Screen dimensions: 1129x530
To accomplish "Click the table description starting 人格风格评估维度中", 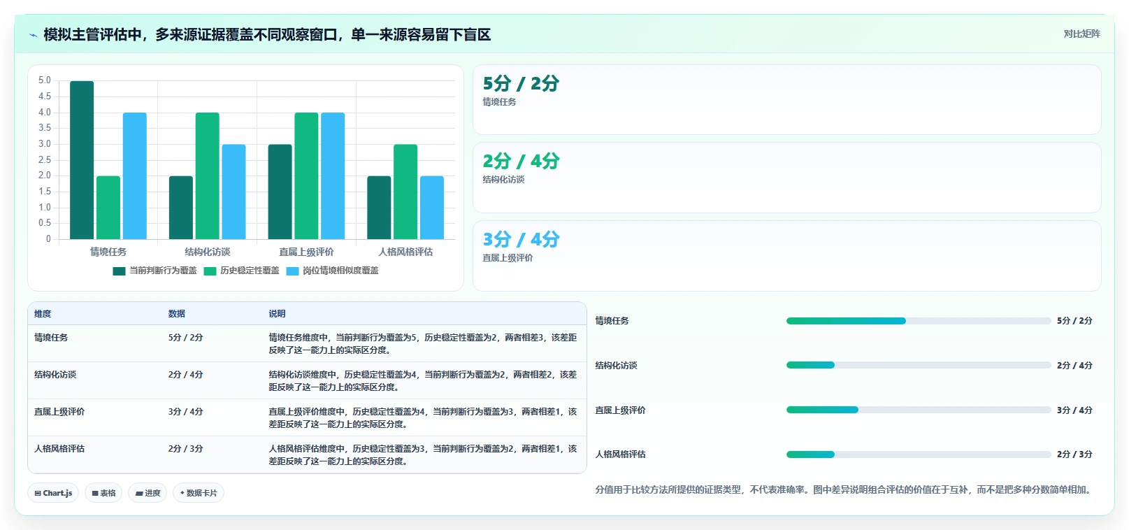I will click(423, 455).
